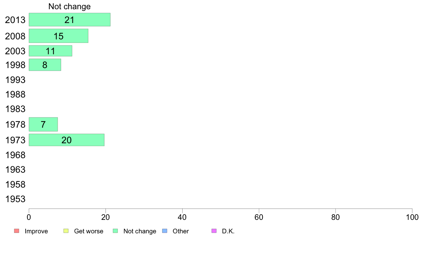Click the pink D.K. legend swatch

pyautogui.click(x=214, y=231)
